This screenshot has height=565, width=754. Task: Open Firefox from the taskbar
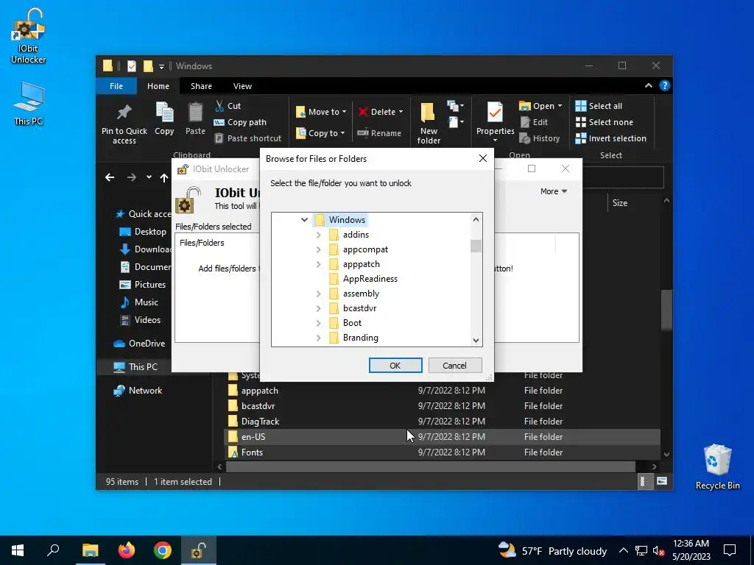click(x=127, y=550)
